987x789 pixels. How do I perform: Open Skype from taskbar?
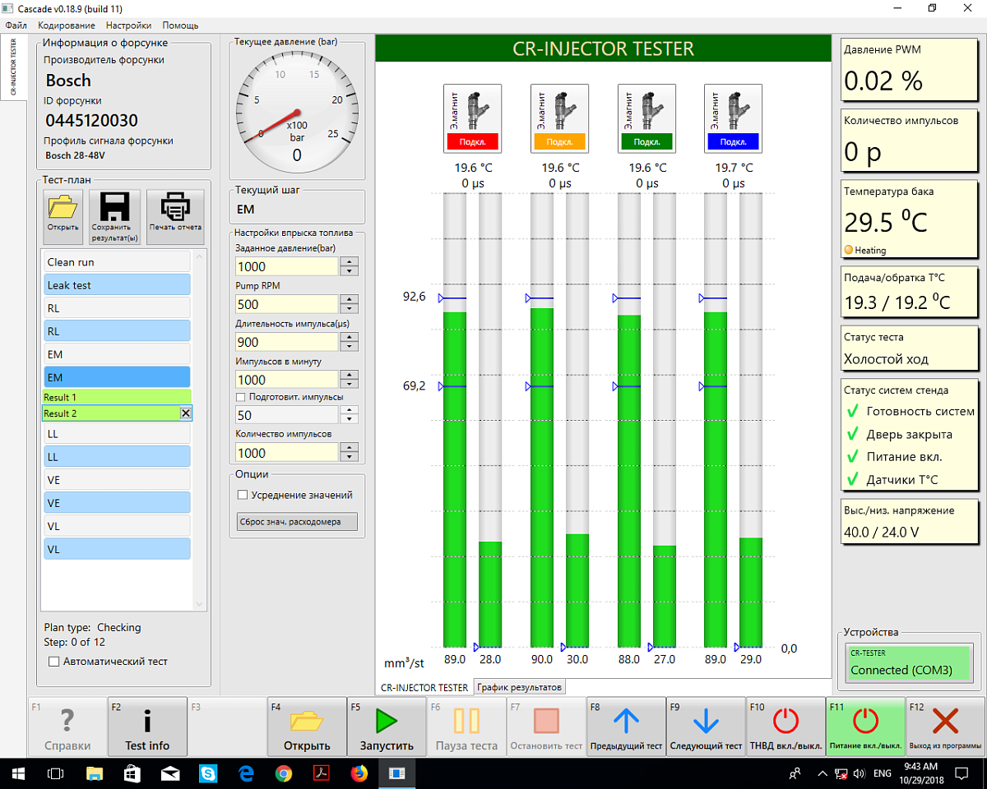(207, 773)
